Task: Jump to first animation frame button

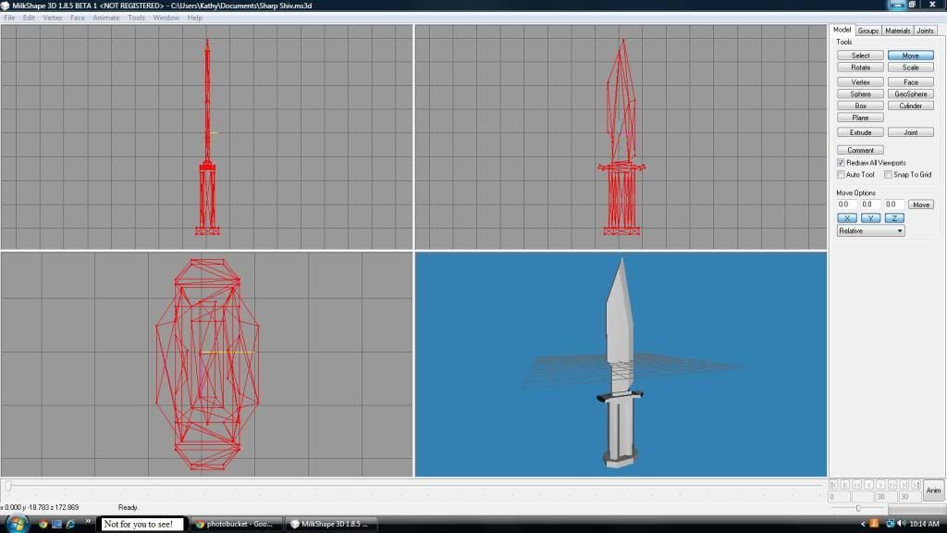Action: pos(833,484)
